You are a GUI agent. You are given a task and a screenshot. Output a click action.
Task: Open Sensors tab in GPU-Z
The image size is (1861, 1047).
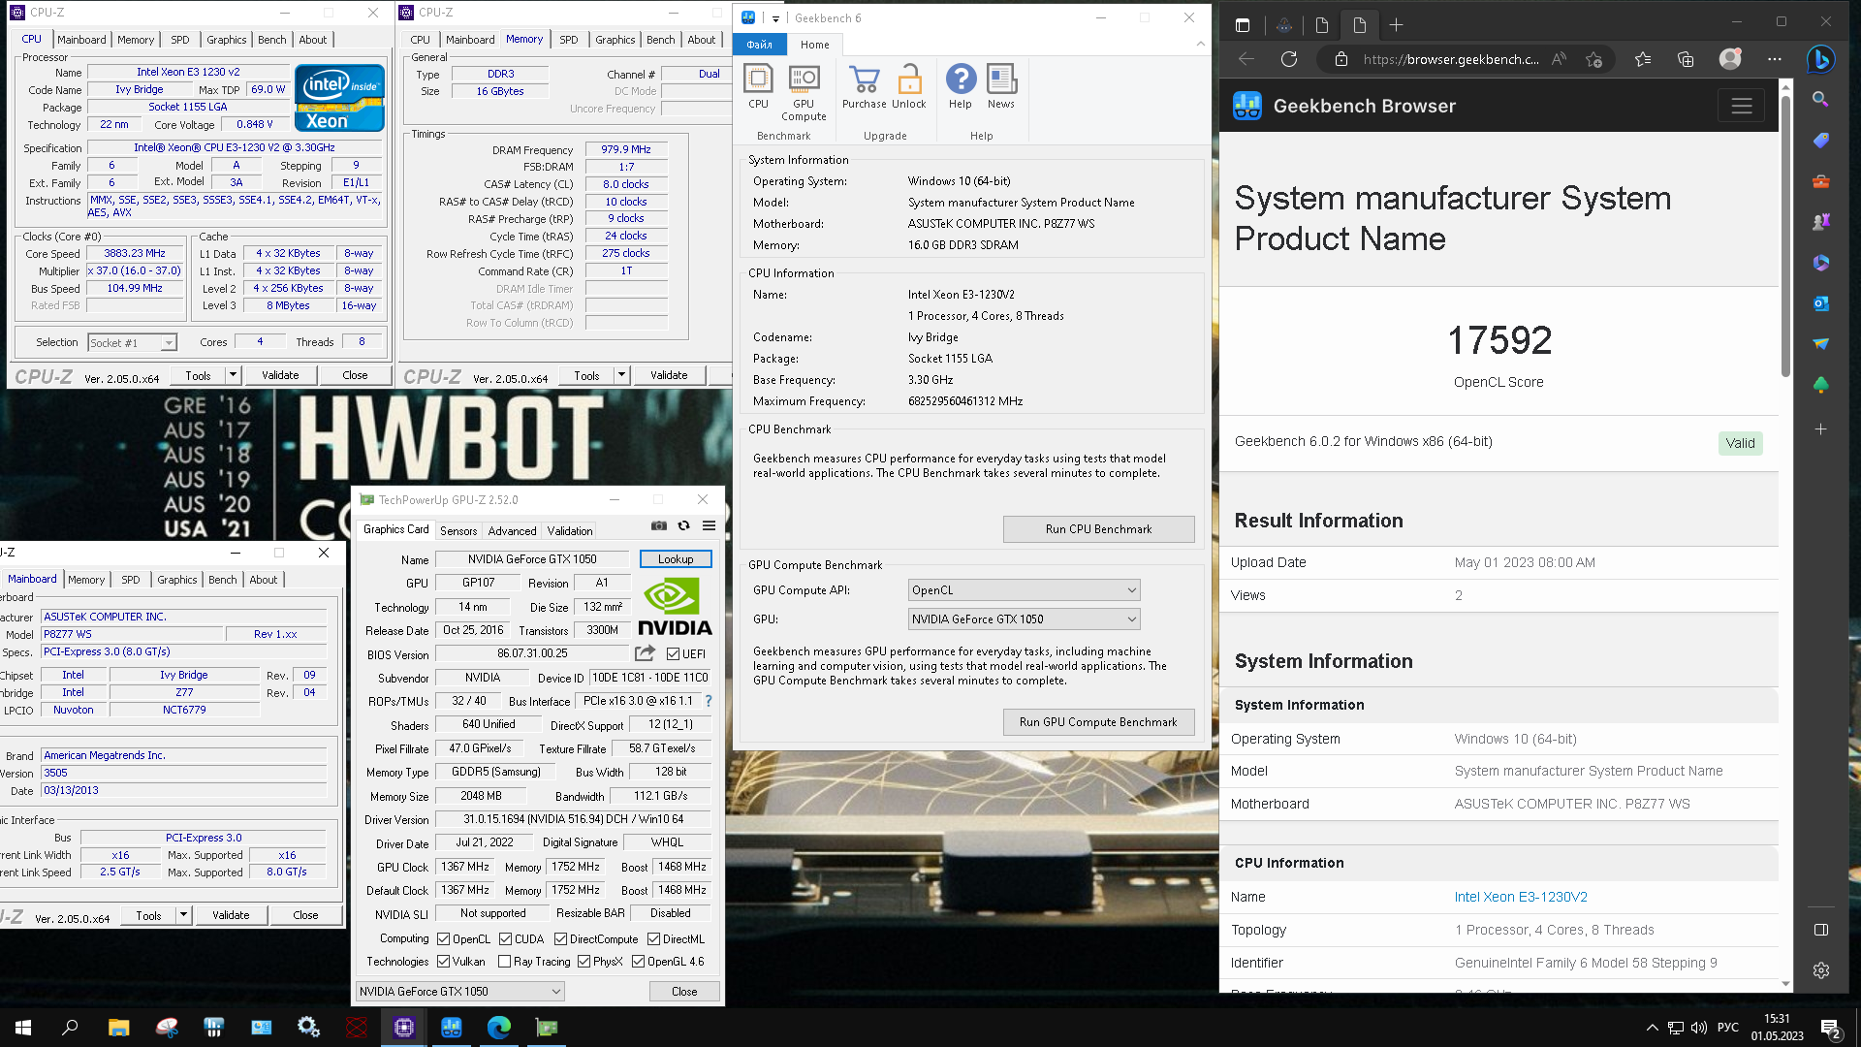point(458,531)
